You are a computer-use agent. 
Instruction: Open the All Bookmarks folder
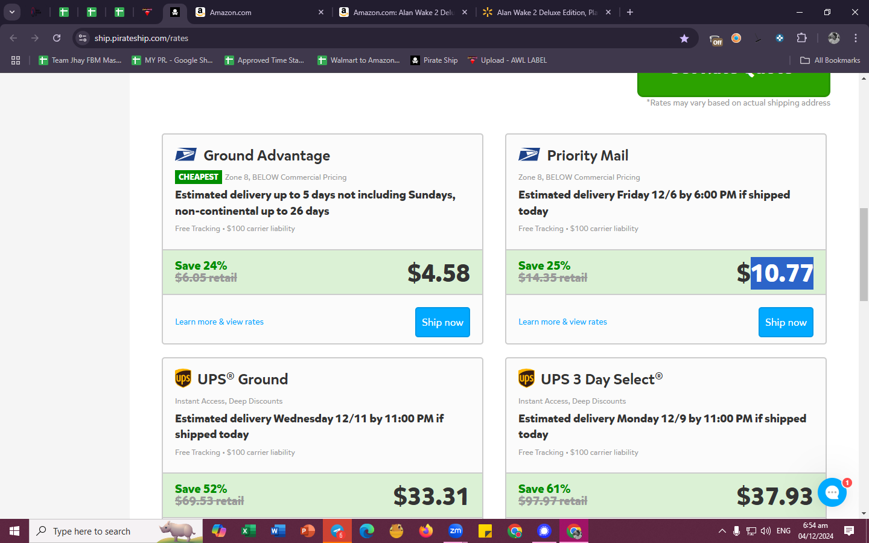(830, 60)
